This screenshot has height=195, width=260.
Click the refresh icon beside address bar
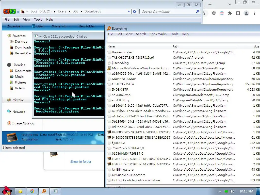click(135, 11)
